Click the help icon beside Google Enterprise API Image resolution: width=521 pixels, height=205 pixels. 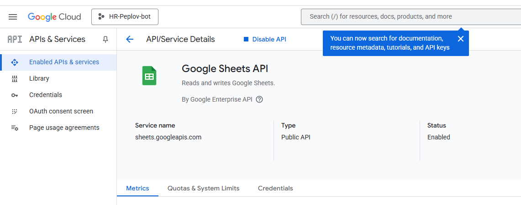(259, 99)
